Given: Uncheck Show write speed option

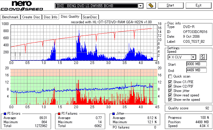Looking at the screenshot, I should coord(170,100).
